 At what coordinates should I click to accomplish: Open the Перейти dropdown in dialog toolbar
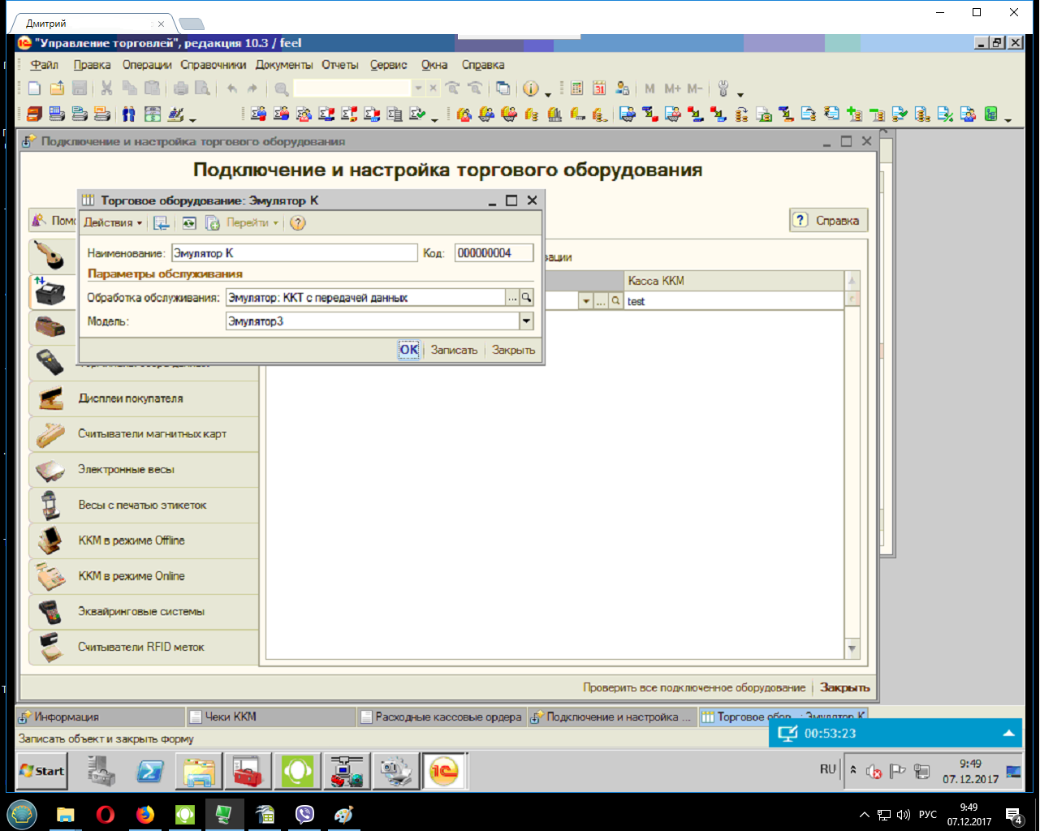tap(252, 223)
